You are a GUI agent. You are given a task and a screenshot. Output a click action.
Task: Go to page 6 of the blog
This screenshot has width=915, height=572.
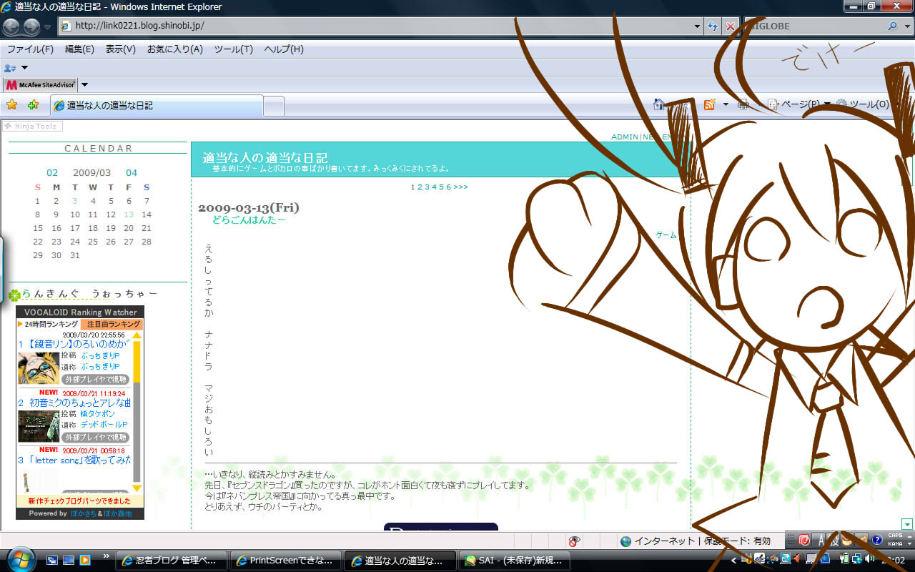click(448, 187)
